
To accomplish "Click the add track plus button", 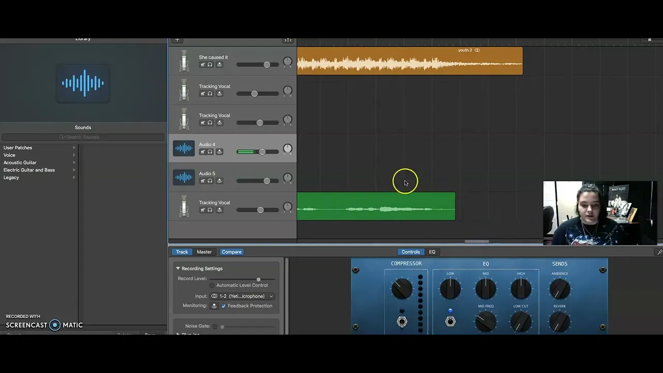I will click(177, 40).
